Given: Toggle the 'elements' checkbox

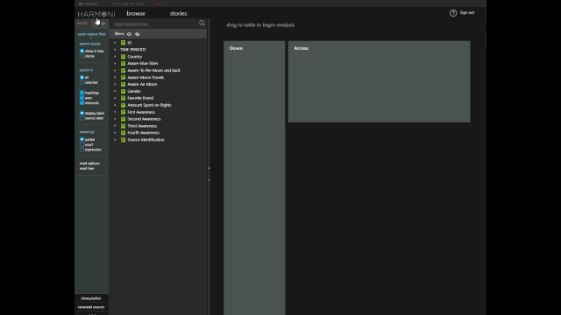Looking at the screenshot, I should (x=82, y=103).
